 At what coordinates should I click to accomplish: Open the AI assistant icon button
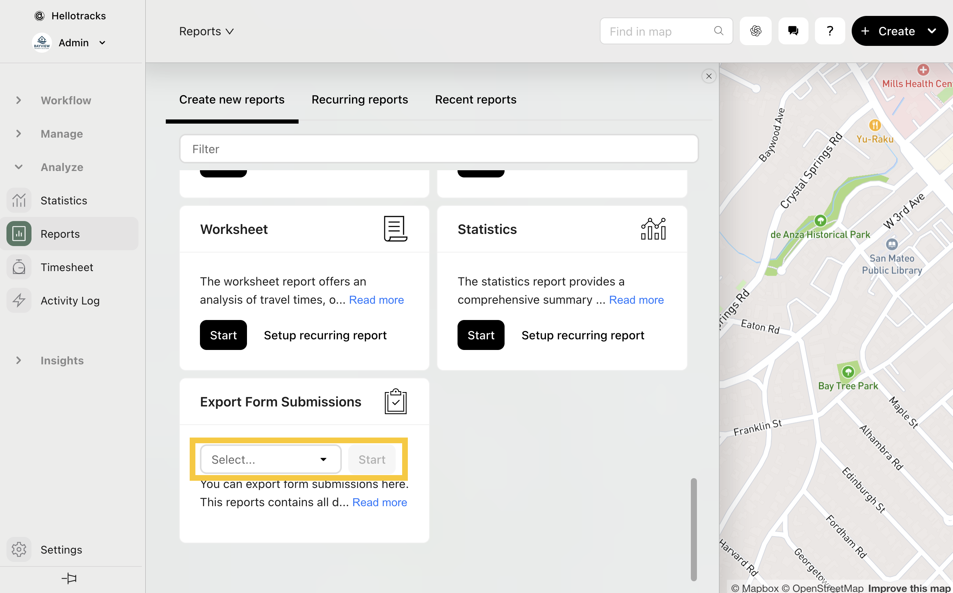click(756, 31)
